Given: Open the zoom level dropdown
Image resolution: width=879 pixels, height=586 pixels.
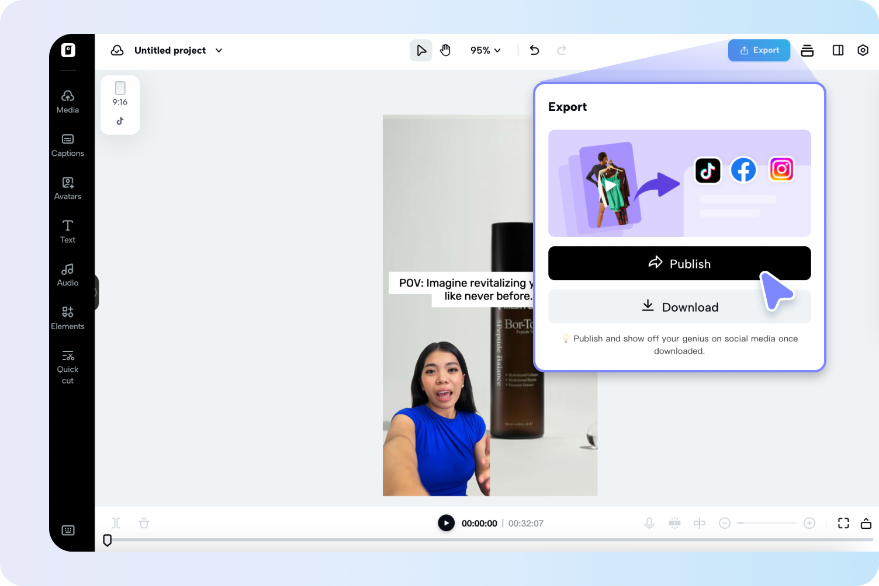Looking at the screenshot, I should pos(485,50).
